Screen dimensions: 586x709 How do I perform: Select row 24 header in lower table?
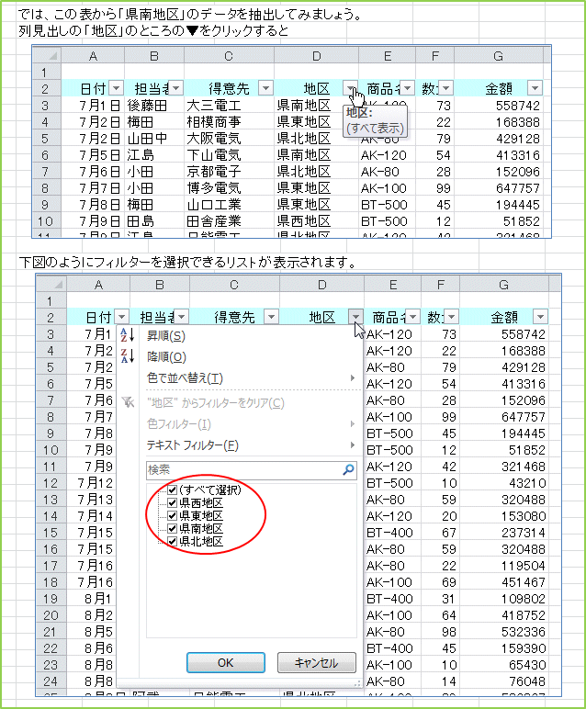click(51, 681)
